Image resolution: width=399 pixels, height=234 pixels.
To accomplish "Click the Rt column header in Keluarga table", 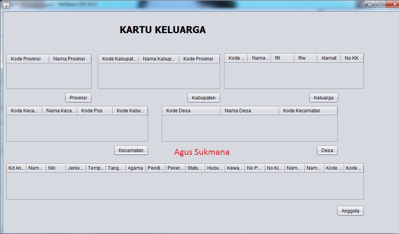I will pyautogui.click(x=281, y=58).
